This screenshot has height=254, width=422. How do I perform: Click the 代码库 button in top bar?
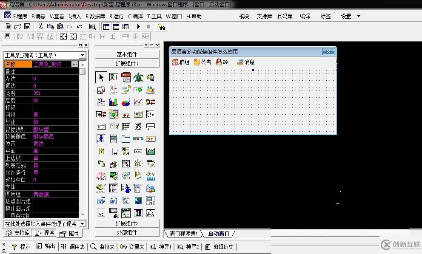pos(285,16)
